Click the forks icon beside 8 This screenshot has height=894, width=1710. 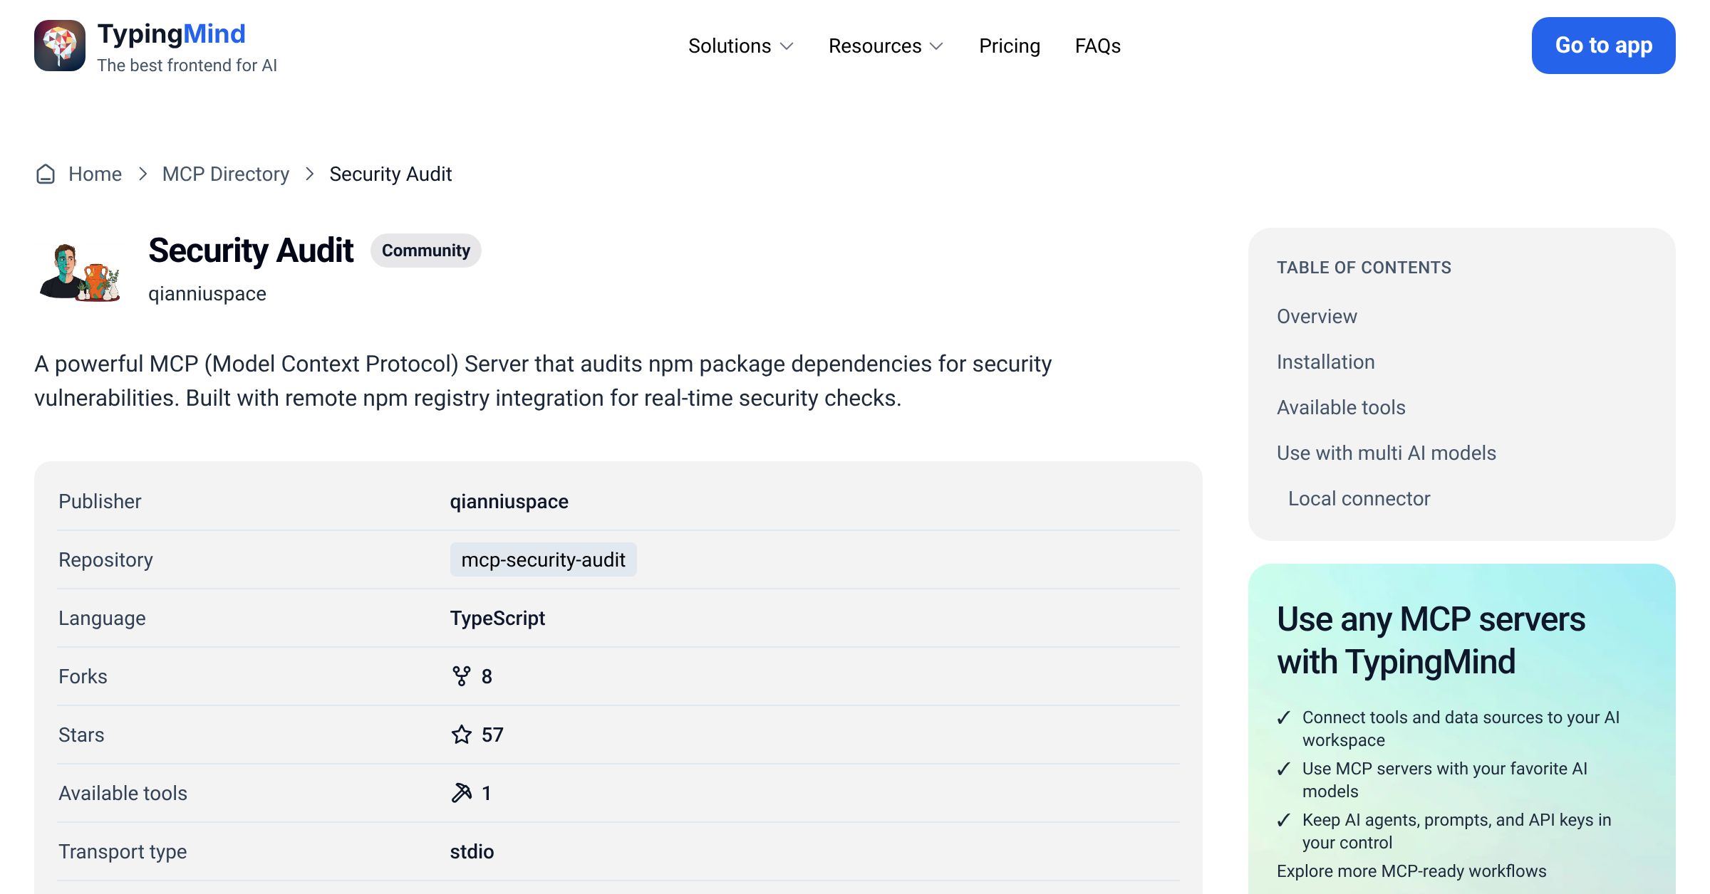coord(462,676)
